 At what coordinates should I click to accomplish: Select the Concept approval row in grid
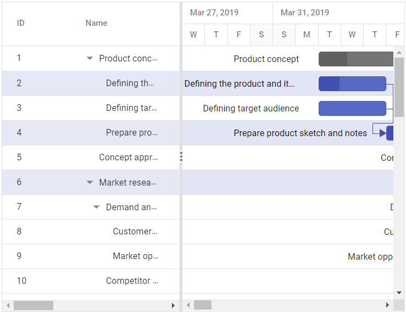click(x=91, y=158)
